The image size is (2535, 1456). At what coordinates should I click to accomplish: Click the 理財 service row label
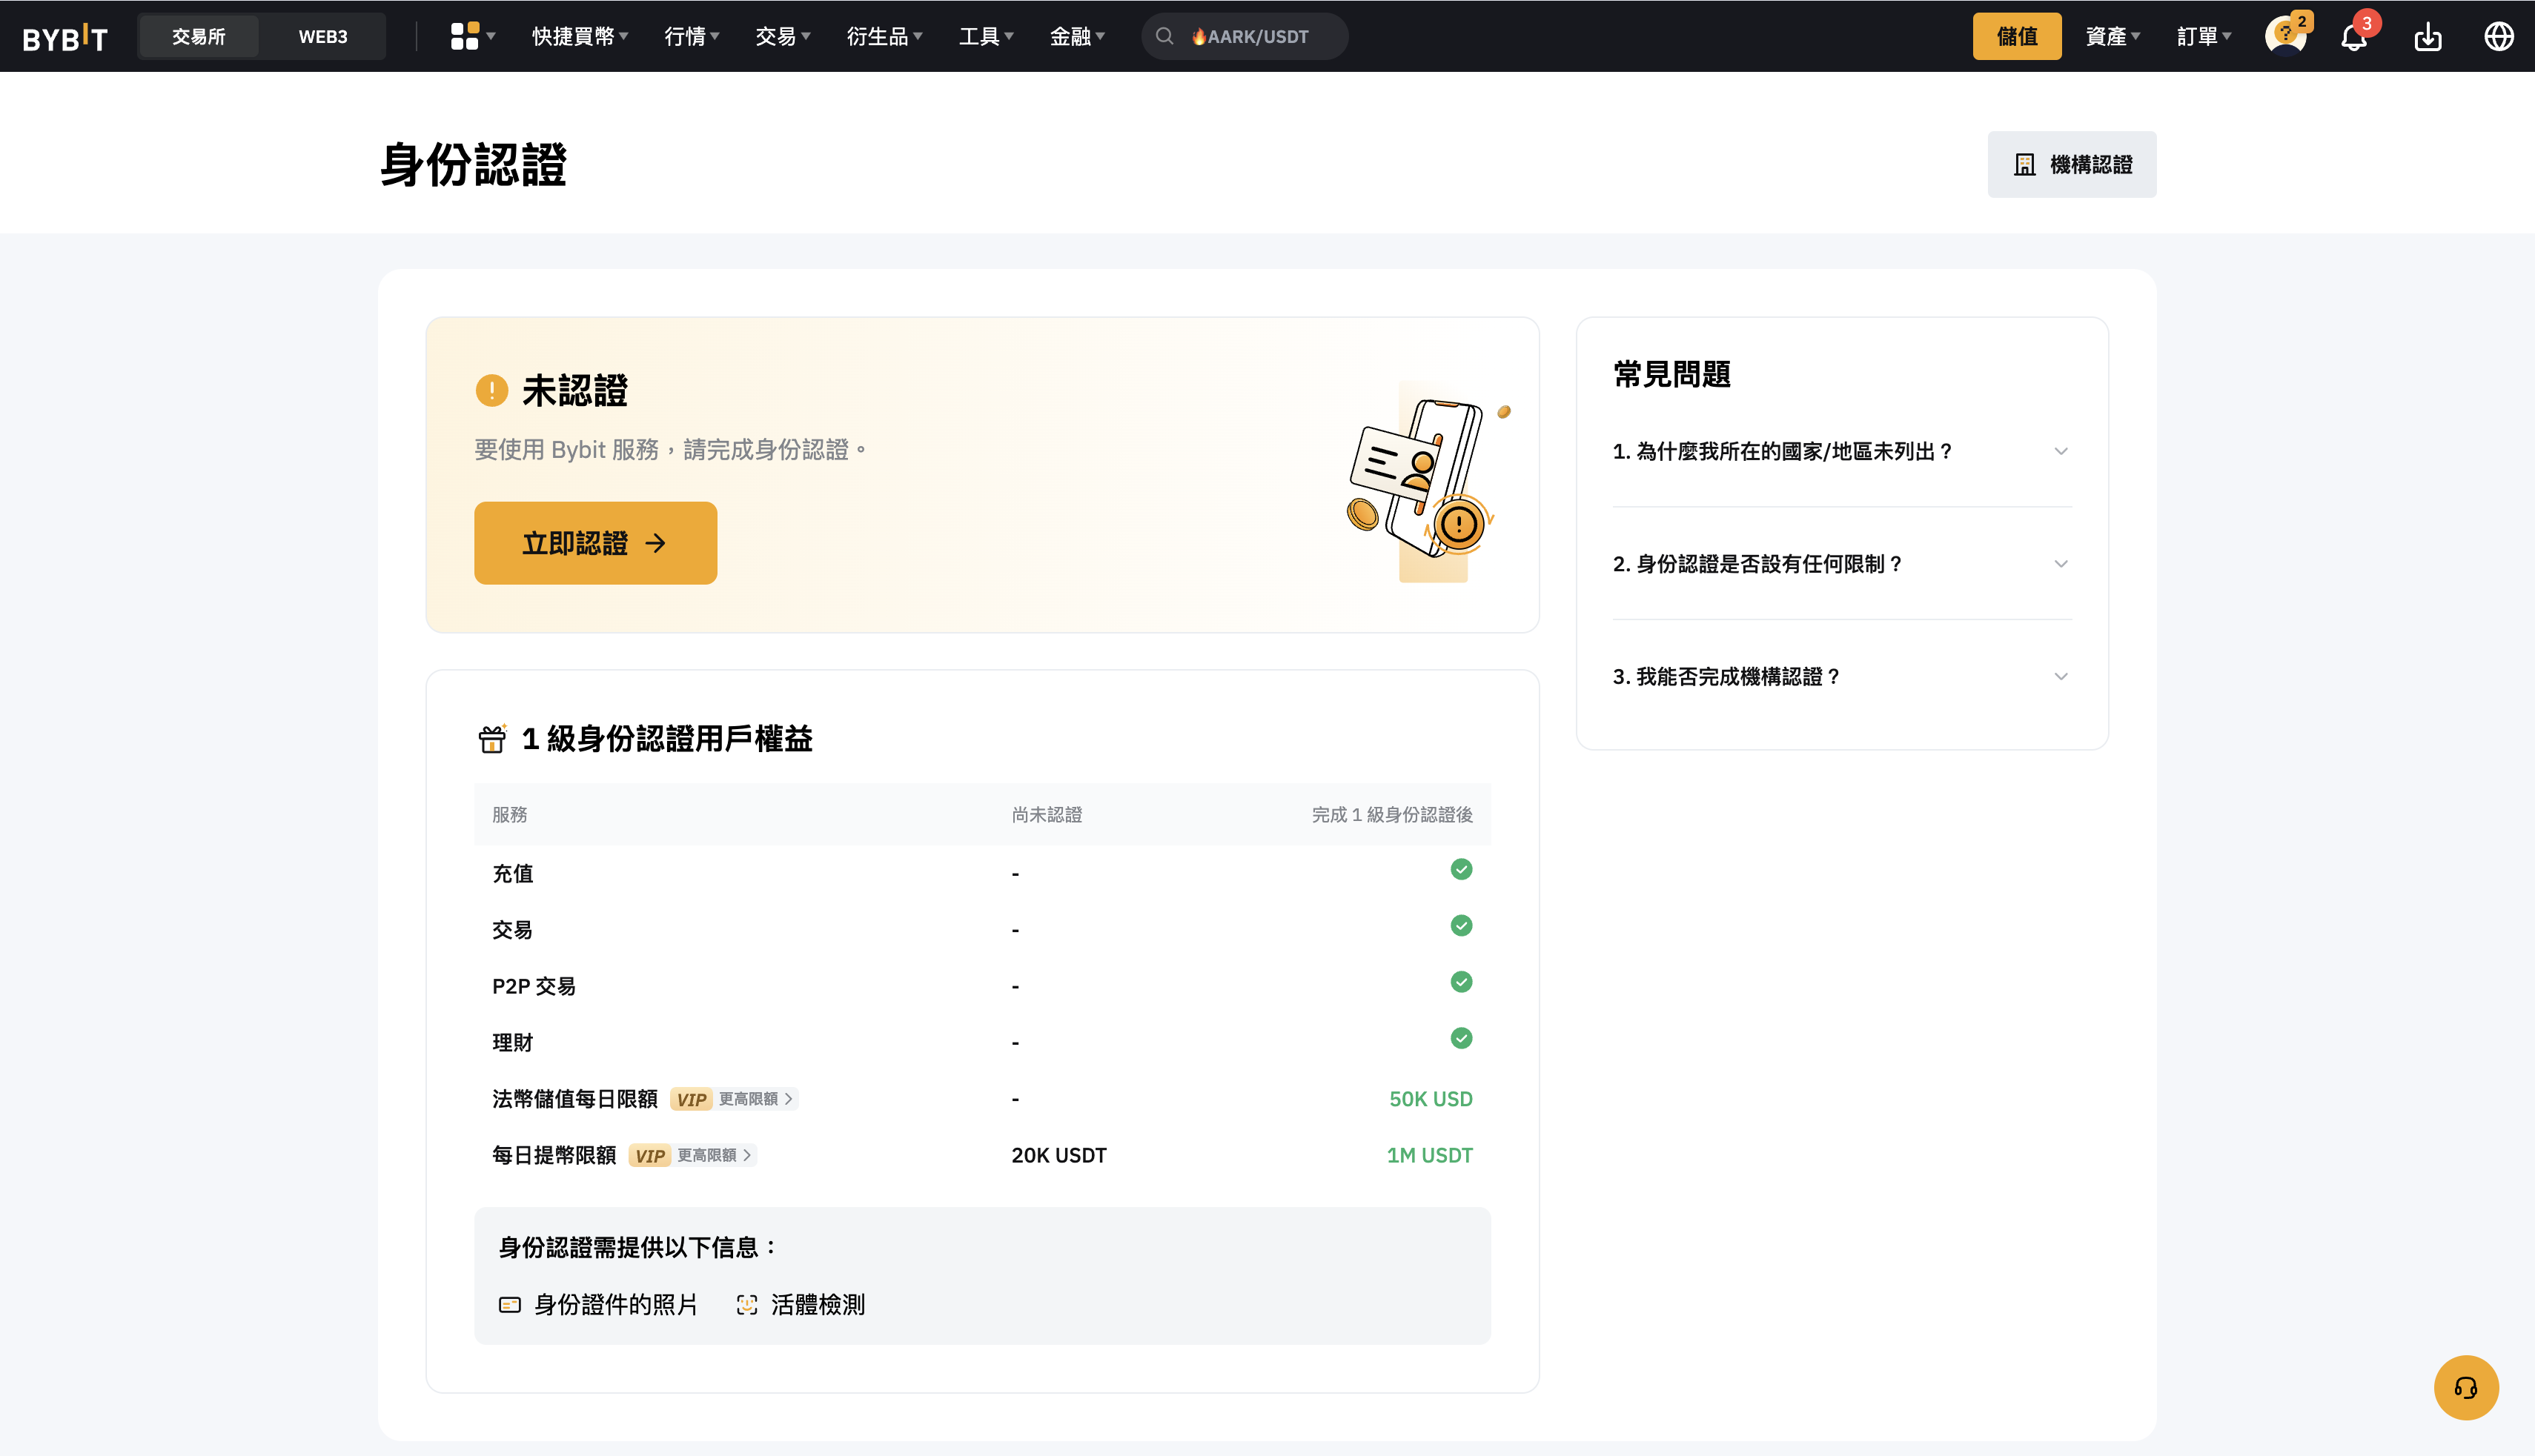(512, 1043)
